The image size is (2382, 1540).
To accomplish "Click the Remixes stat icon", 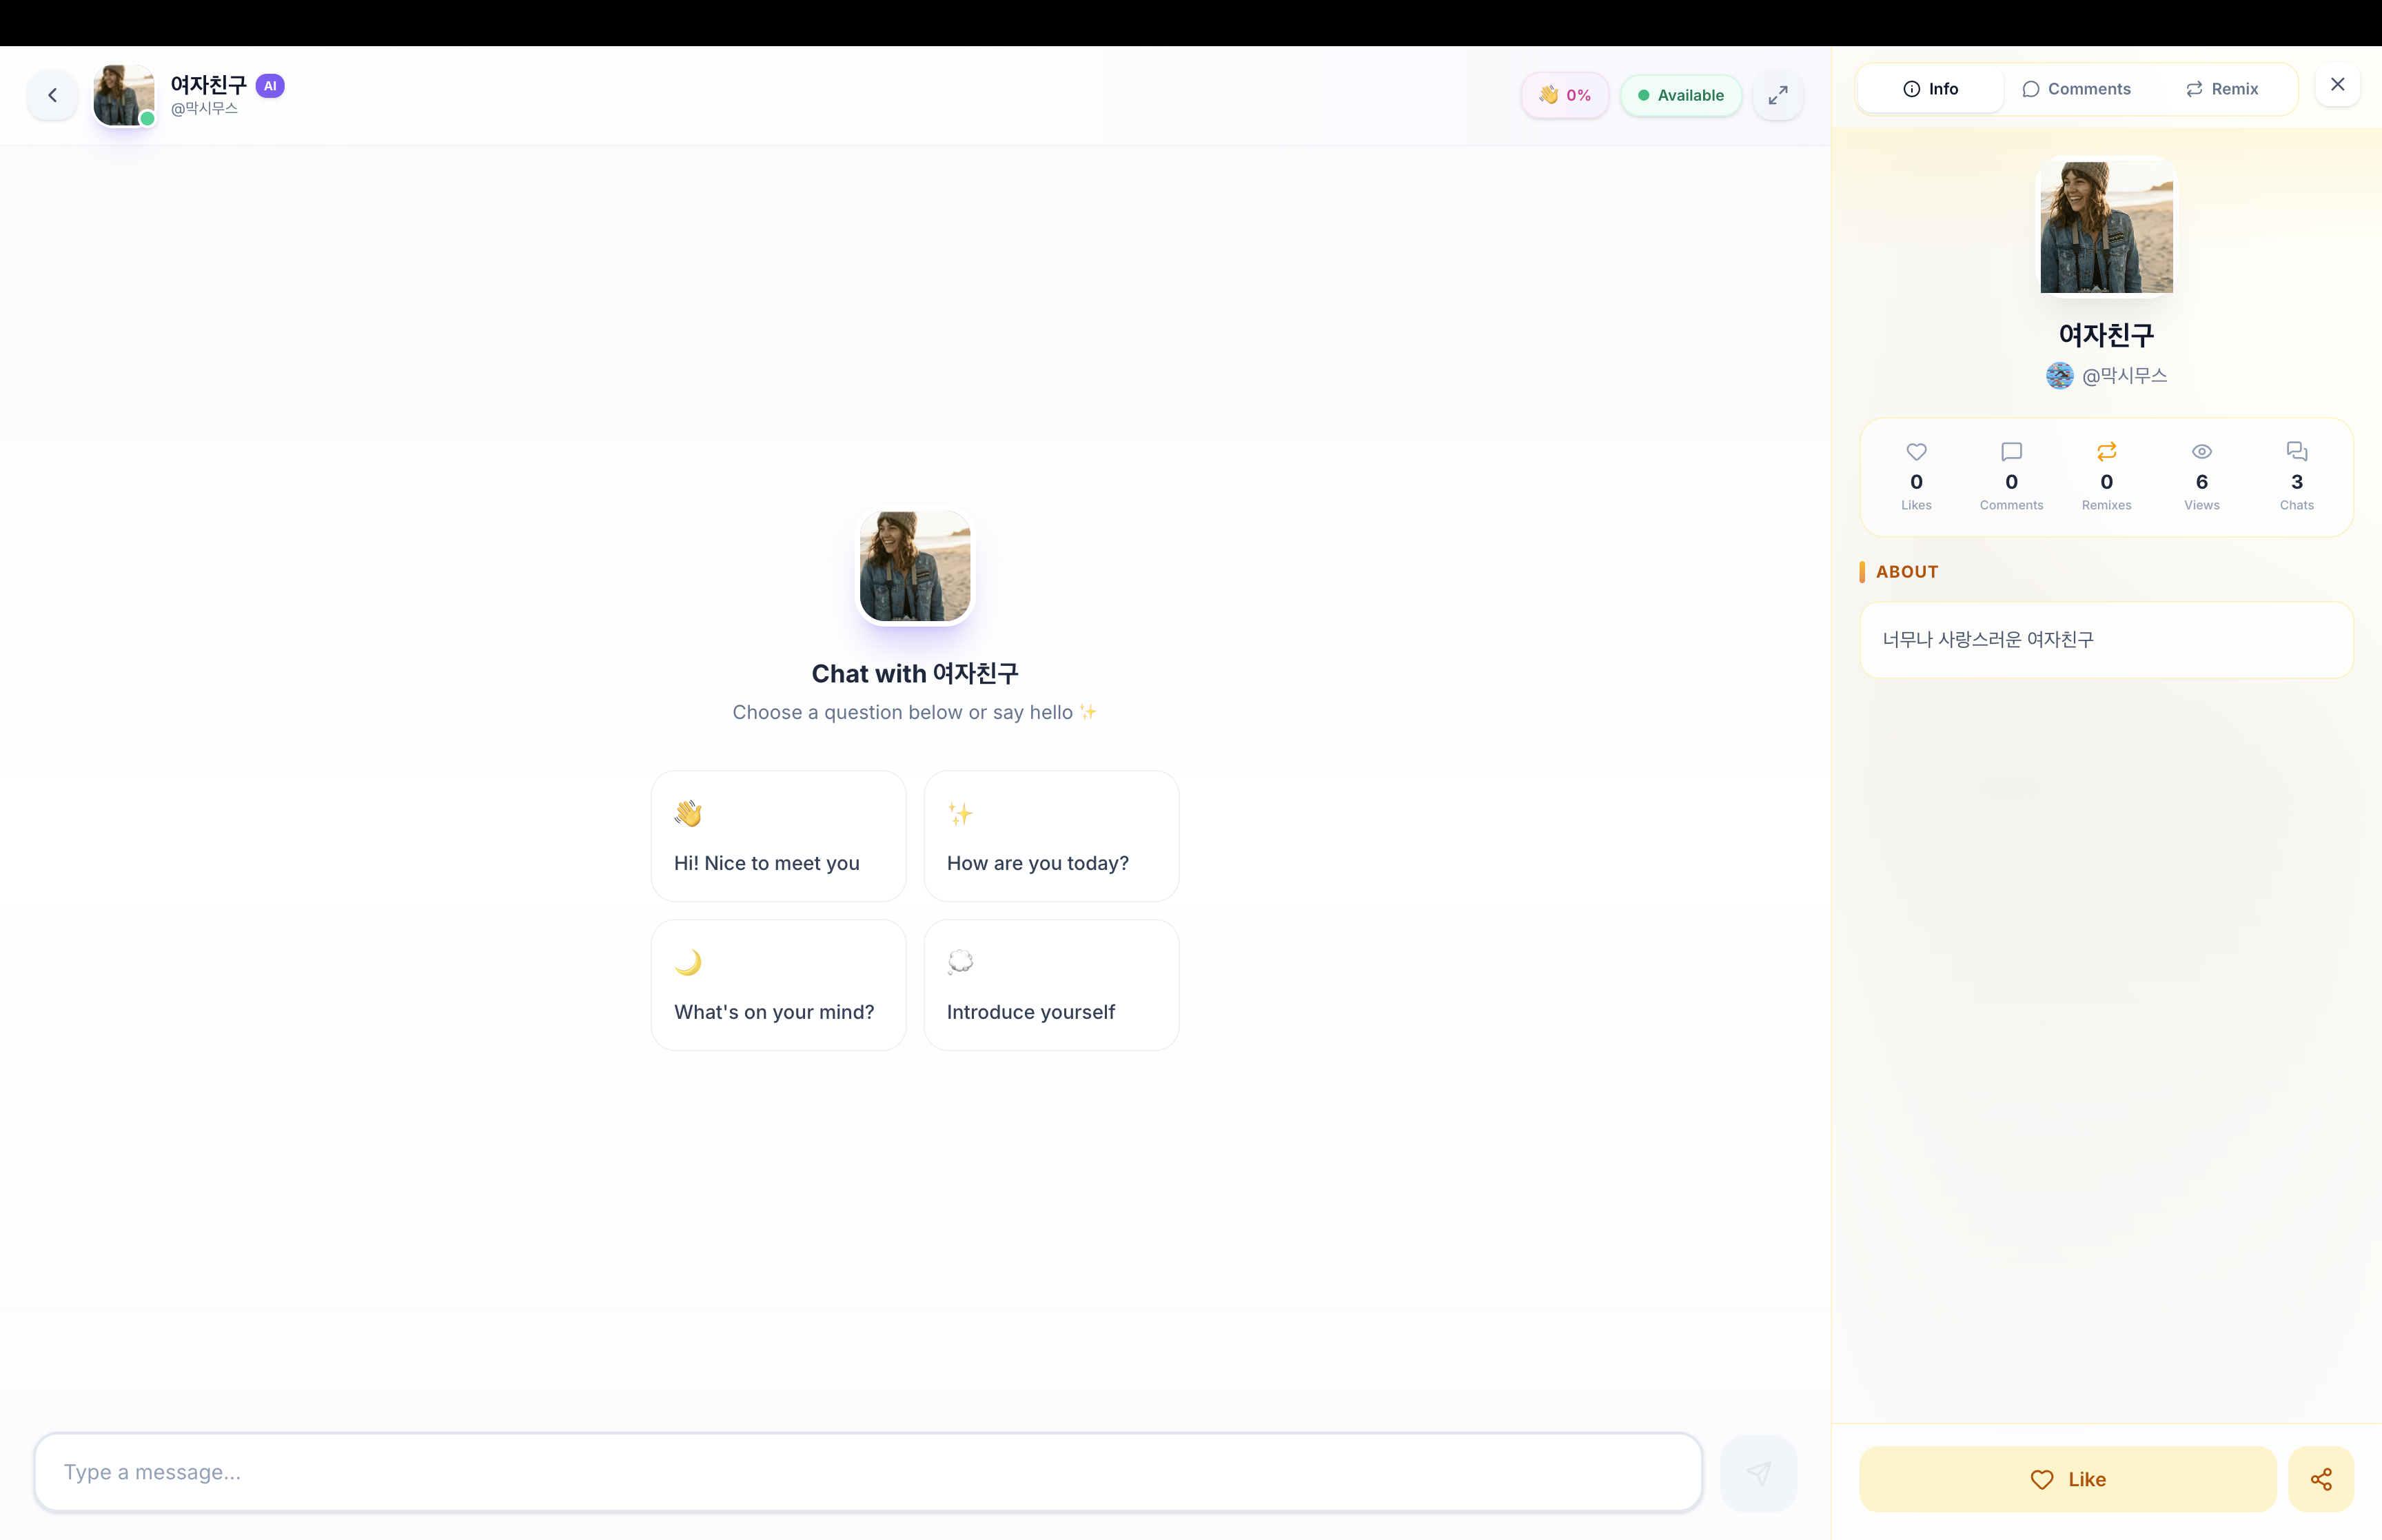I will [x=2106, y=452].
